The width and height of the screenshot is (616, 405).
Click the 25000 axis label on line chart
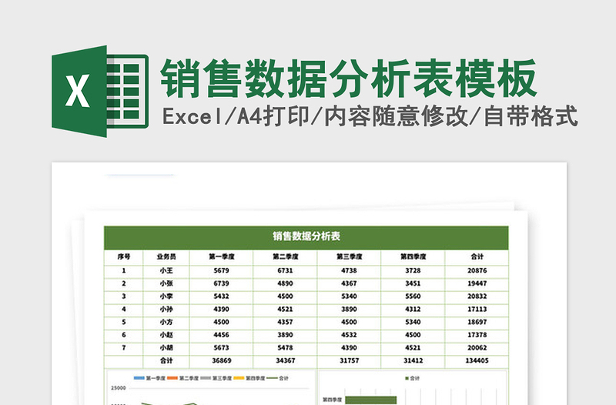point(119,388)
